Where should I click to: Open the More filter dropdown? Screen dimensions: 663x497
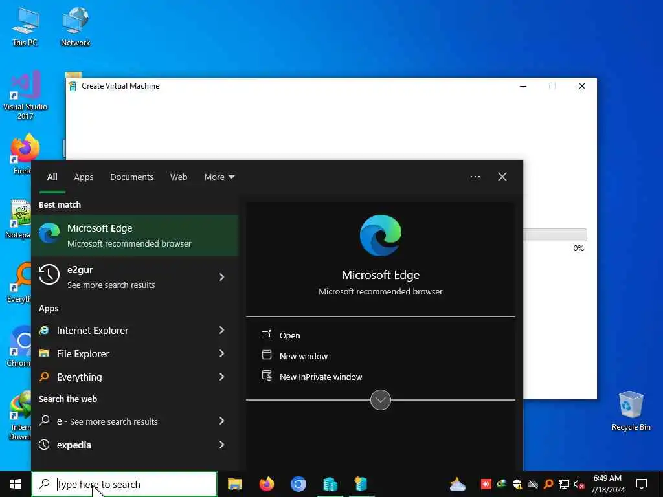219,177
